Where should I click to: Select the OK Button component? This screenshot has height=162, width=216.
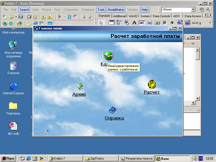157,23
